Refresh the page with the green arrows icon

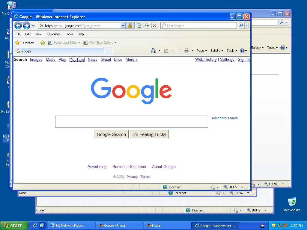click(147, 26)
